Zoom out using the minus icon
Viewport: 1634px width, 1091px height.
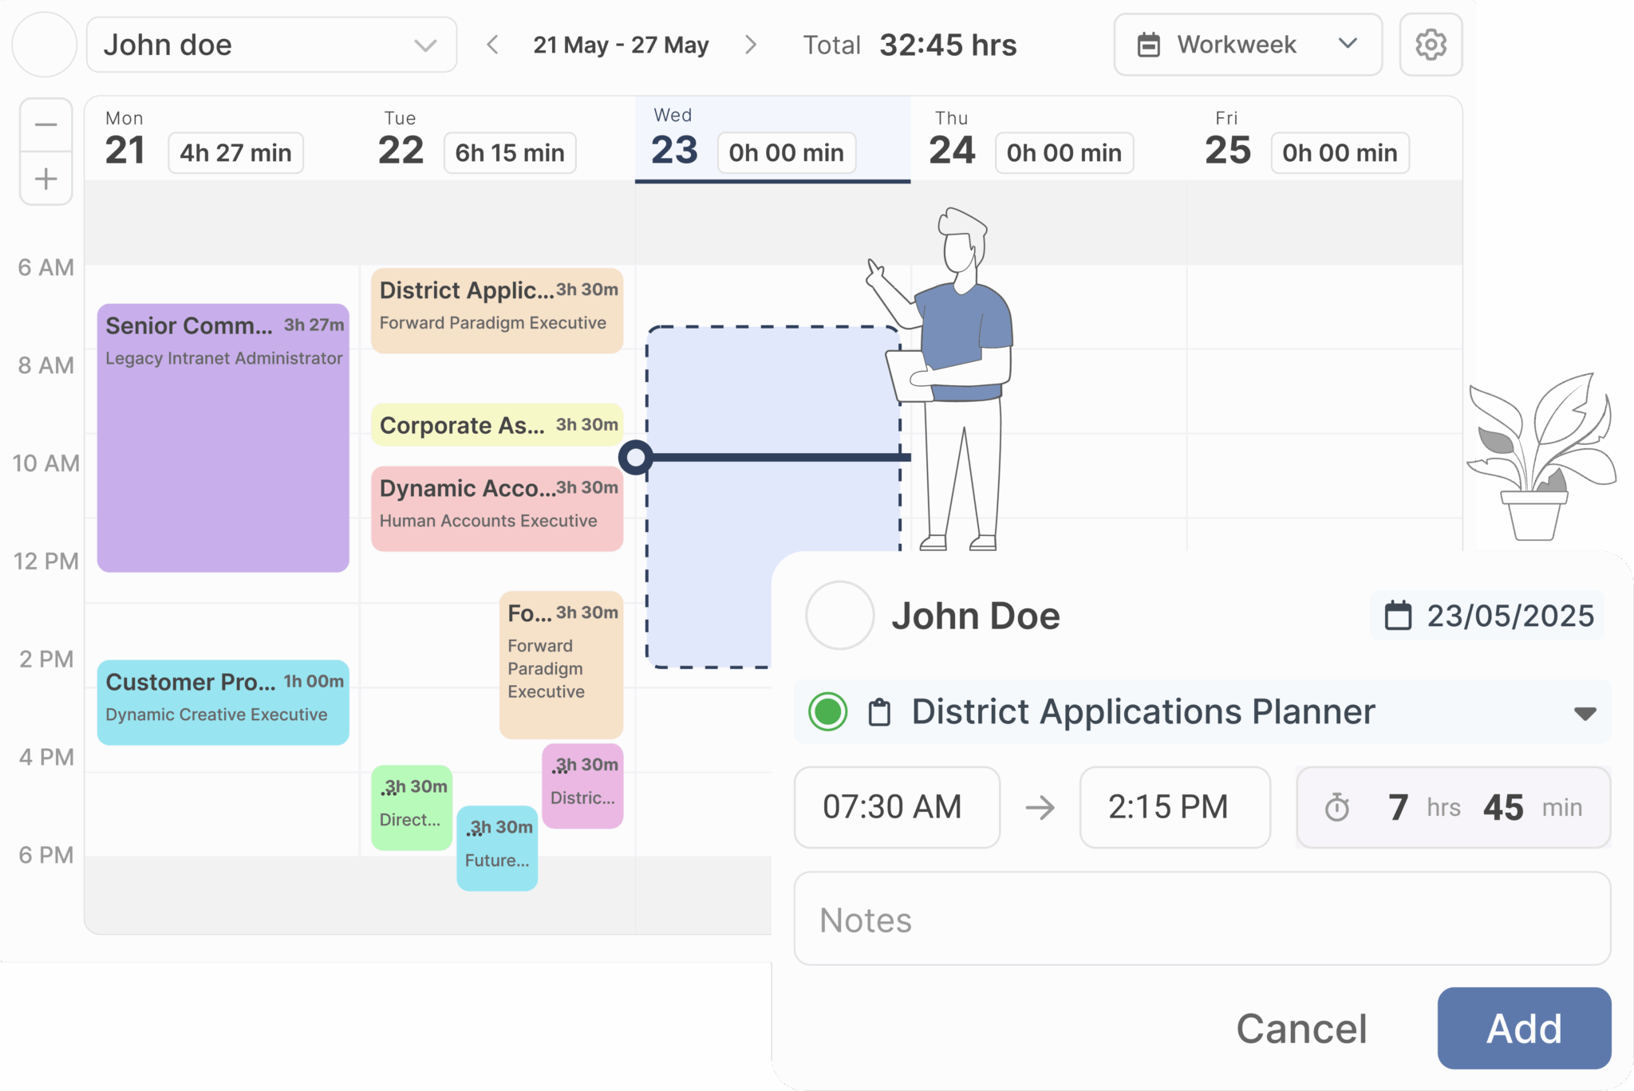click(45, 124)
